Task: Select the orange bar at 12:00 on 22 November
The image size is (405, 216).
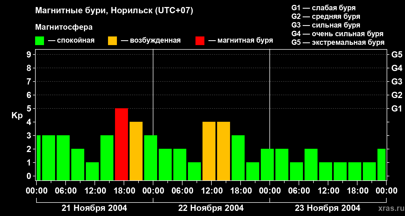Action: point(209,151)
